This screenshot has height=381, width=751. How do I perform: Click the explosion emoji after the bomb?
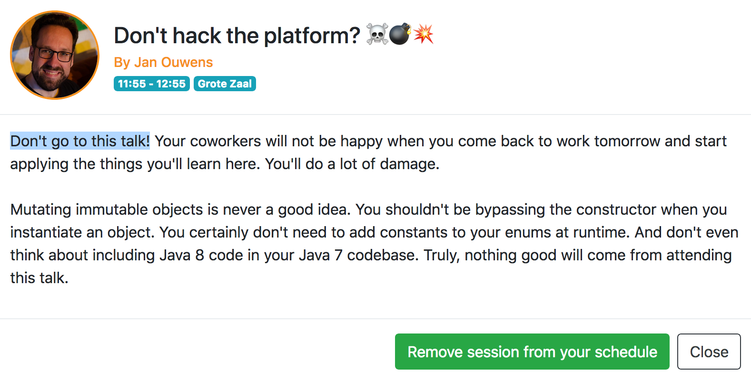click(423, 34)
